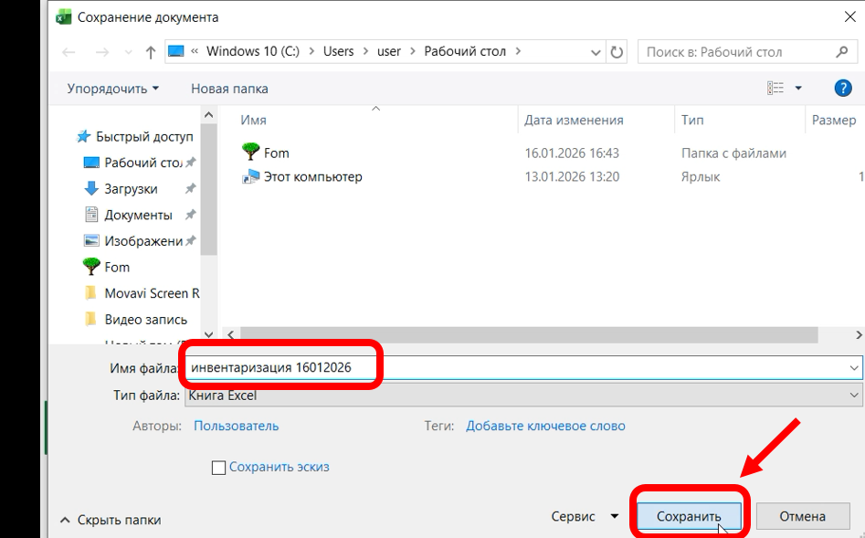
Task: Go up one folder level
Action: point(150,52)
